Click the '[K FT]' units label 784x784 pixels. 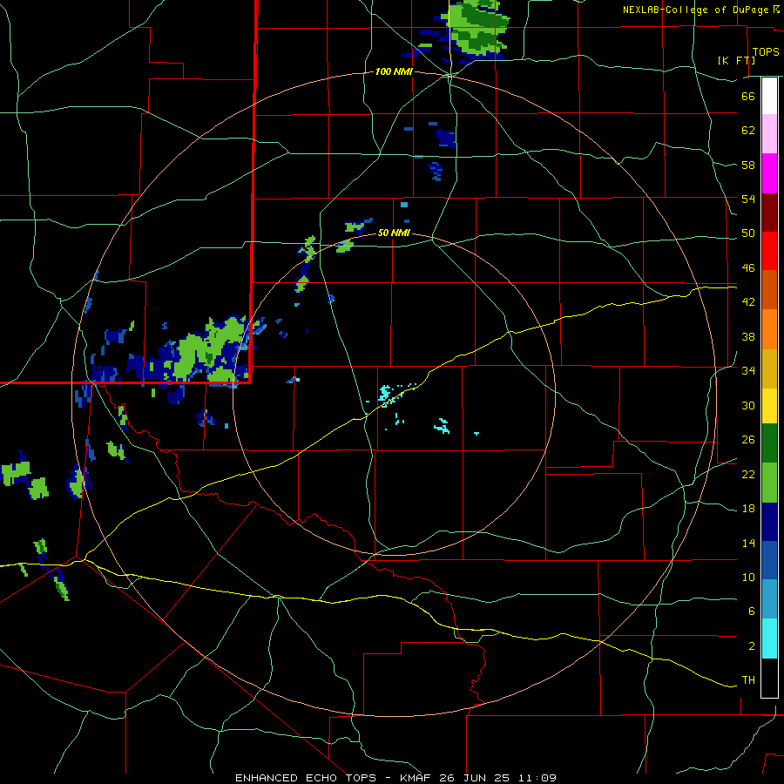click(736, 60)
